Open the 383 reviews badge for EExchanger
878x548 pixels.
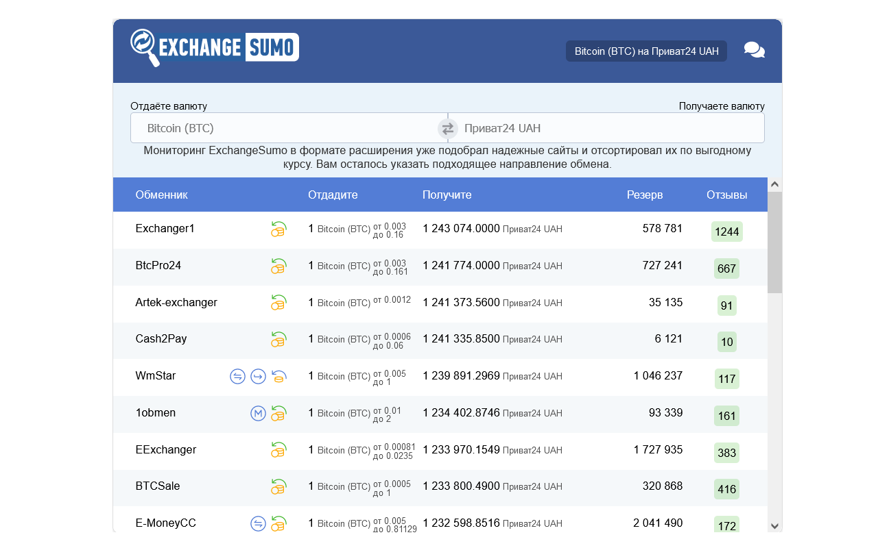727,453
